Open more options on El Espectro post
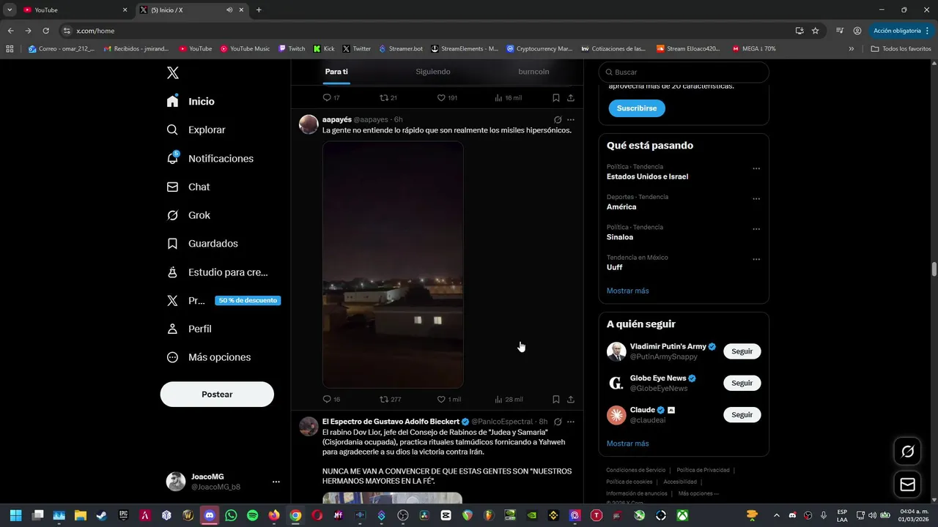 pyautogui.click(x=571, y=422)
